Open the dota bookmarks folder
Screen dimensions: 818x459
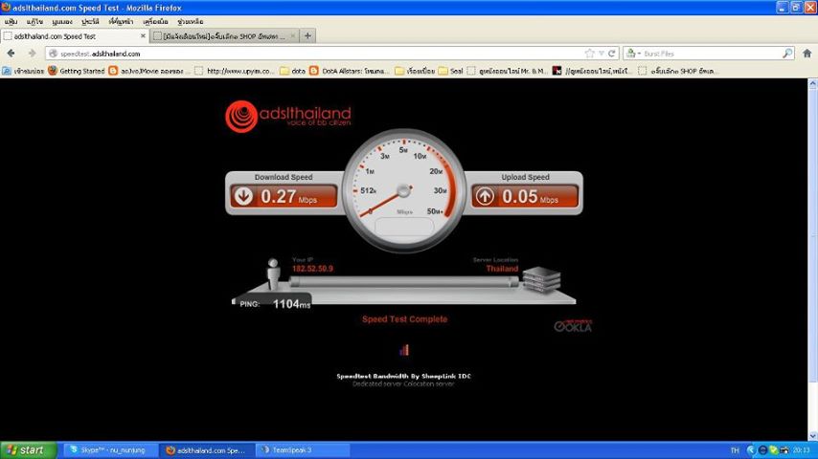pos(293,71)
